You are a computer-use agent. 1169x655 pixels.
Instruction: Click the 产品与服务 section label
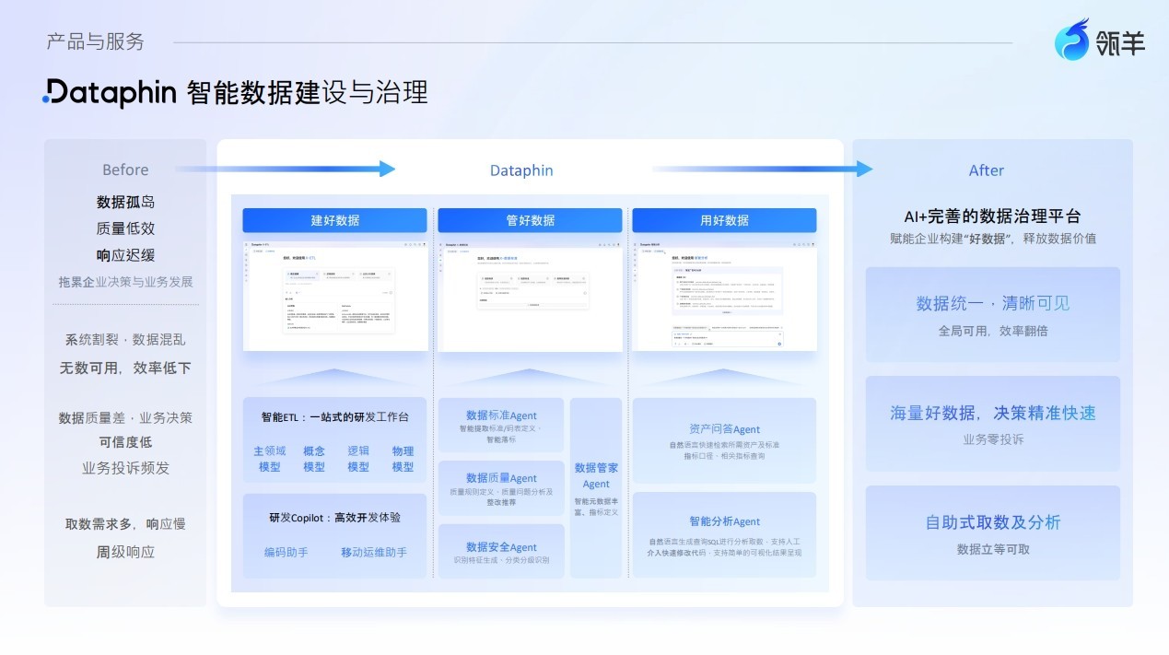[95, 41]
